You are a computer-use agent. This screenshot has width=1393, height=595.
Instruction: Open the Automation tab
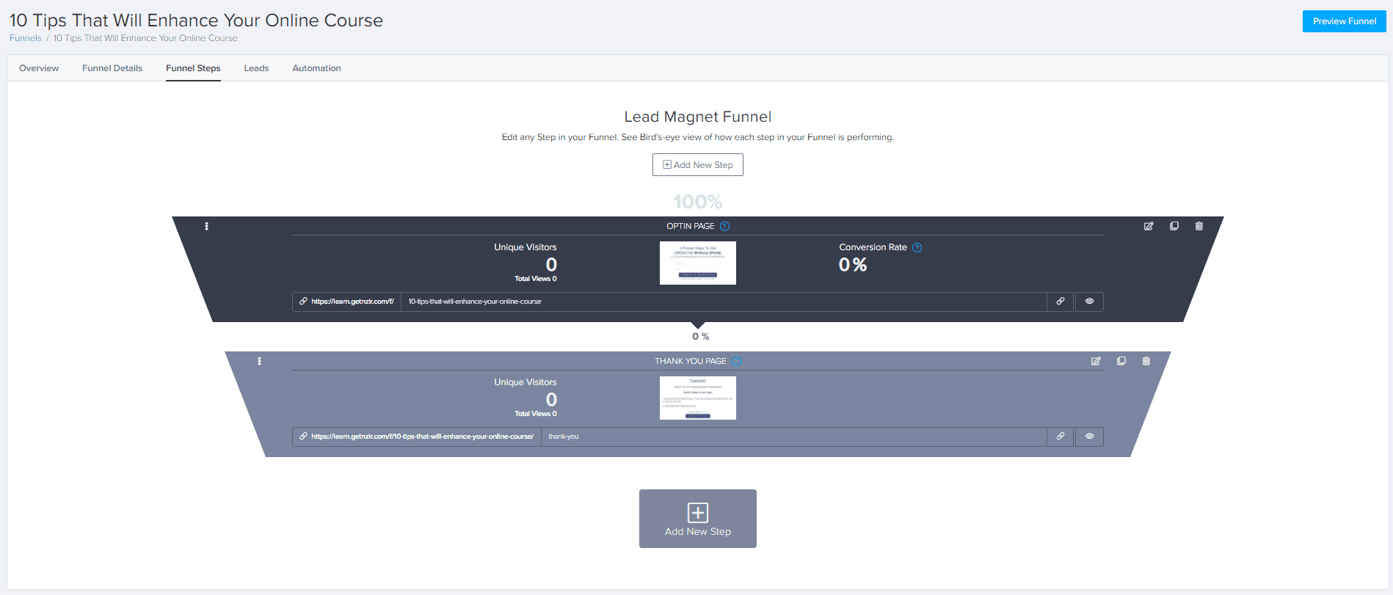coord(316,68)
